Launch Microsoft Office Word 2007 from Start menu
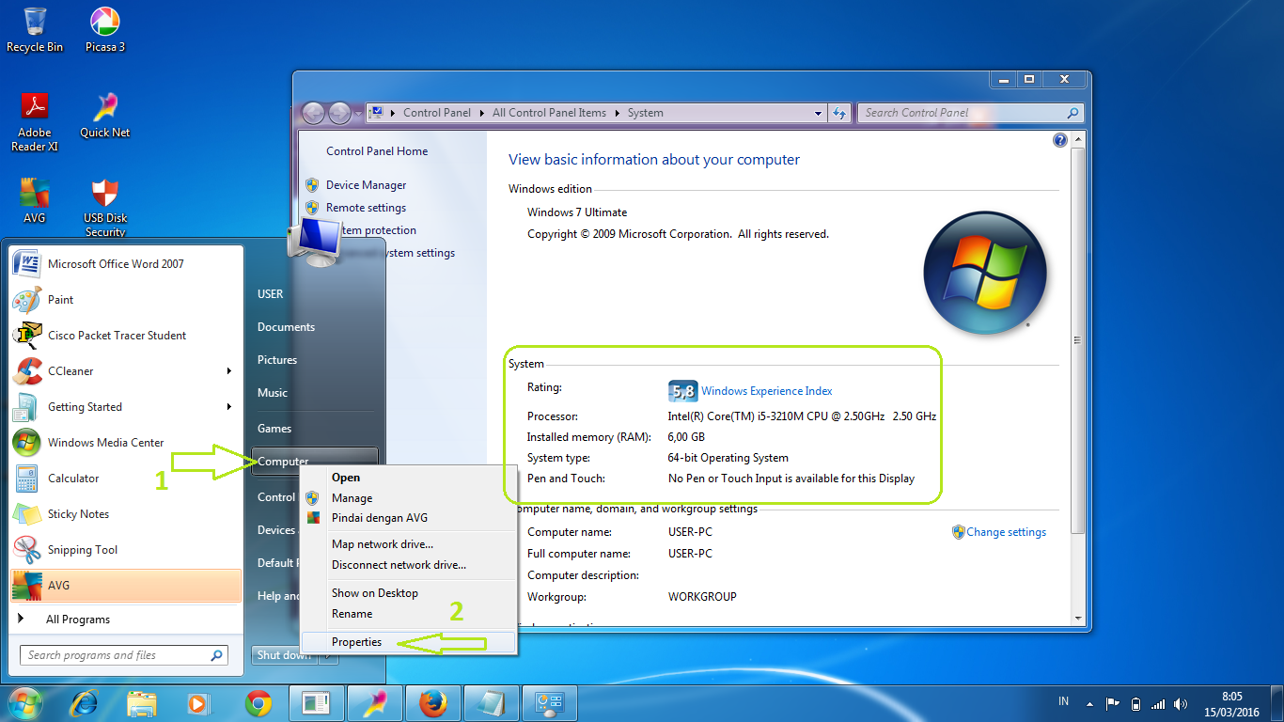This screenshot has width=1284, height=722. pos(126,264)
